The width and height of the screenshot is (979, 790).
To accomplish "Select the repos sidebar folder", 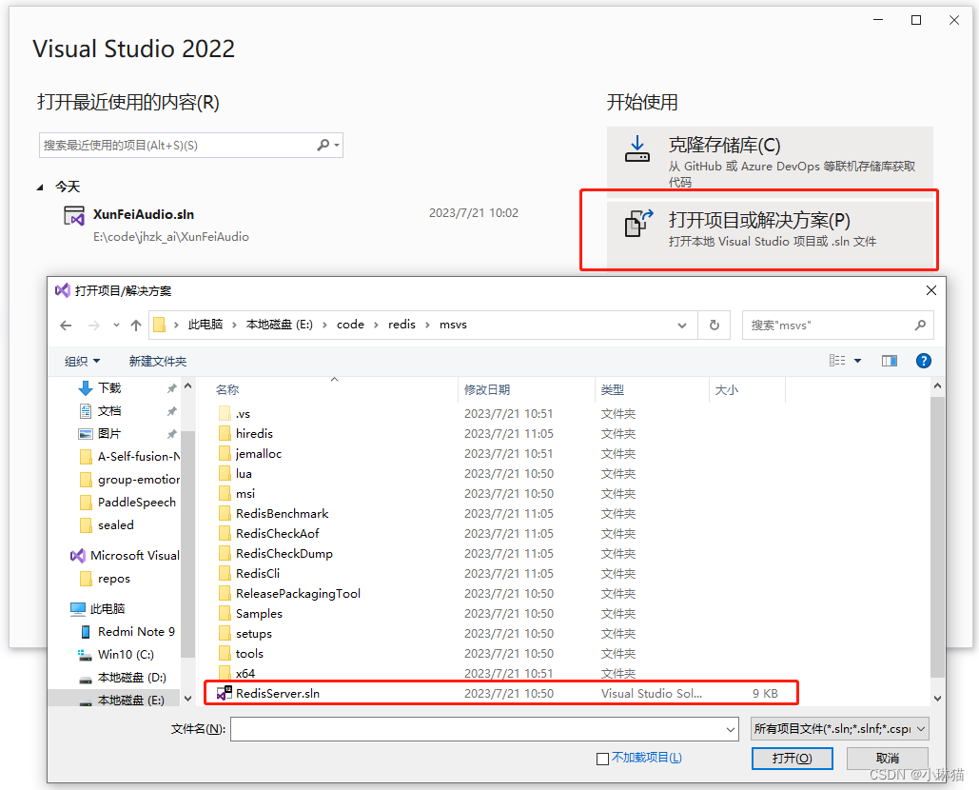I will (x=107, y=579).
